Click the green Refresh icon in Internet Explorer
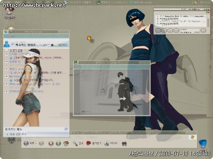 58,143
